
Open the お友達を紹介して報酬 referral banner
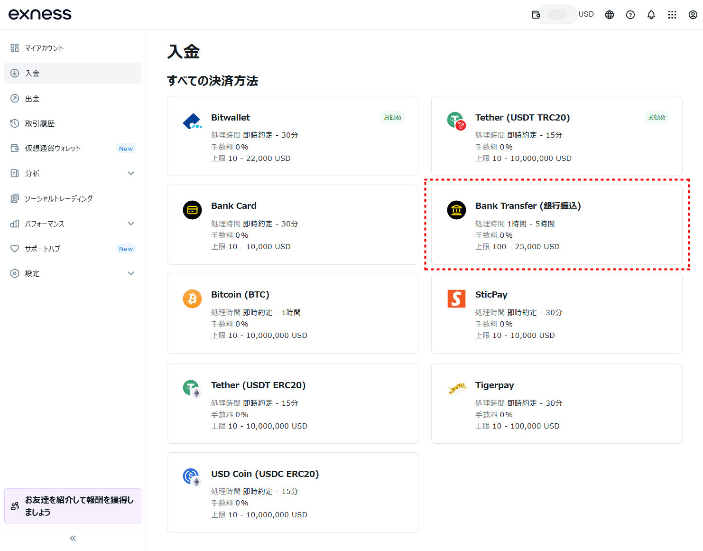(x=73, y=506)
